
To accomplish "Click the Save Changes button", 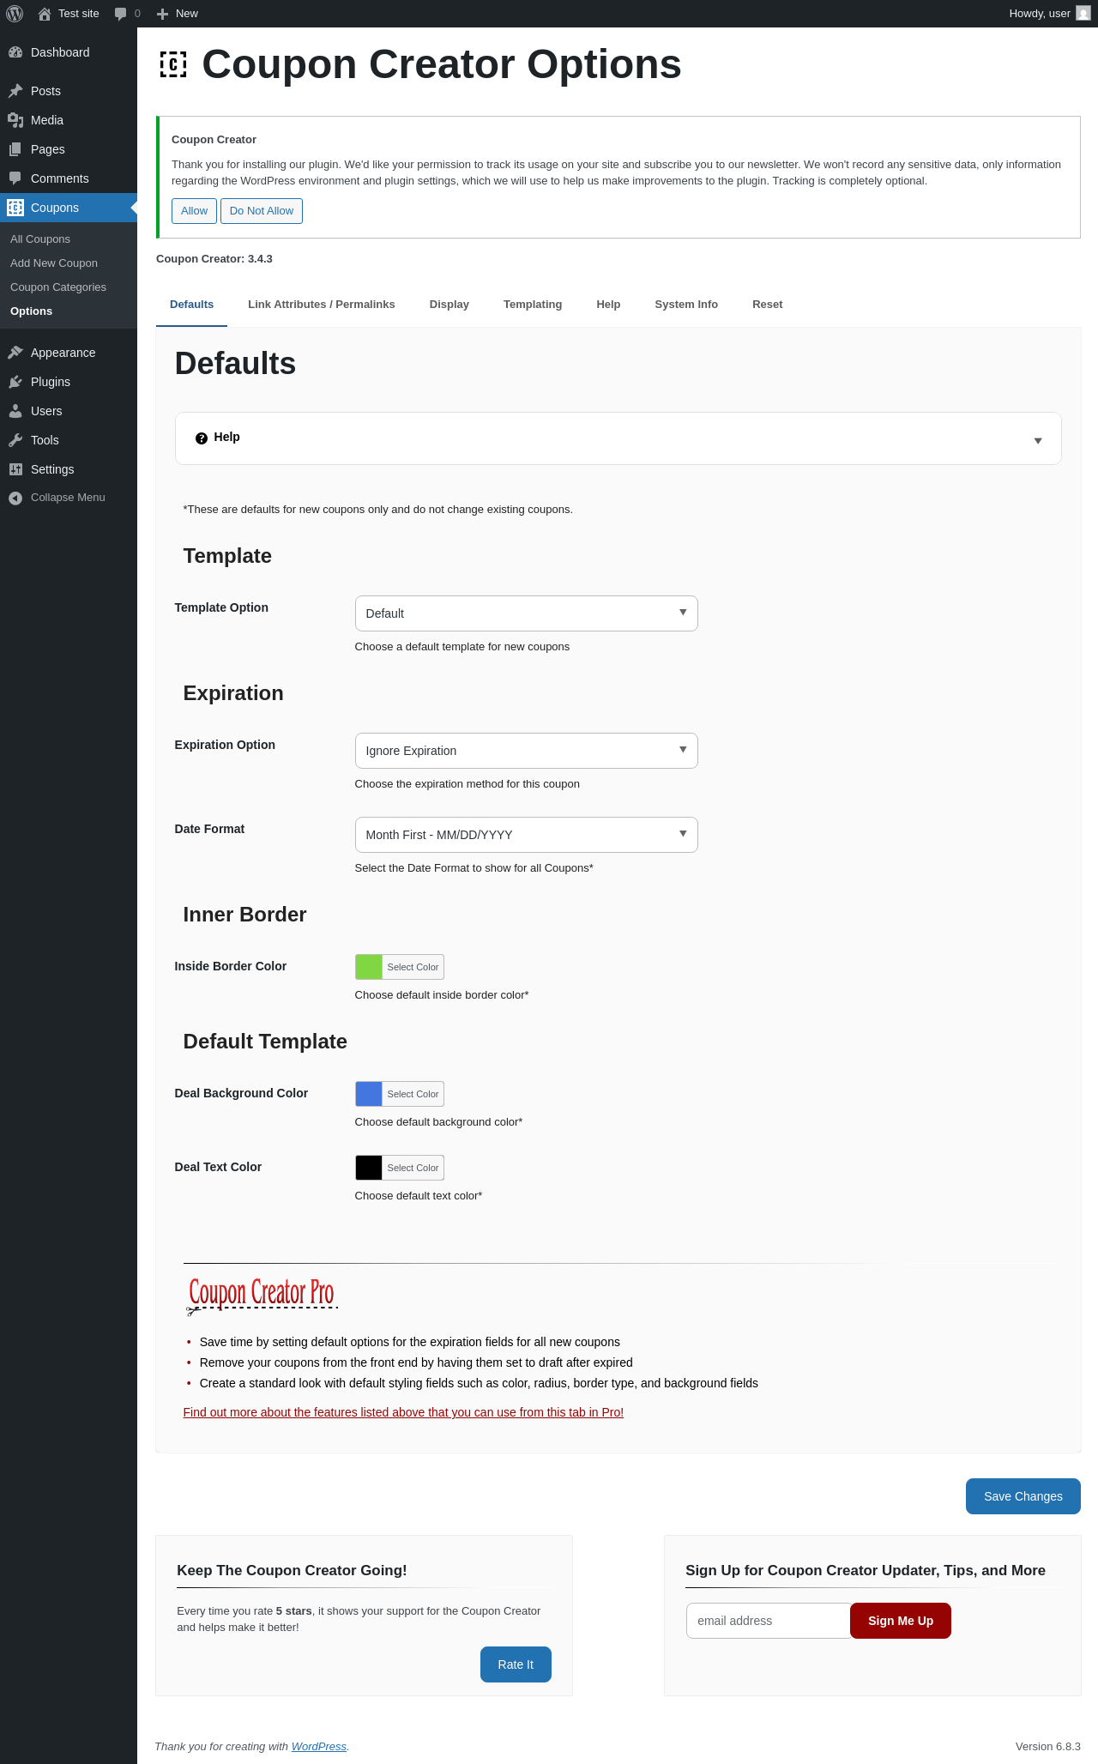I will pyautogui.click(x=1023, y=1496).
